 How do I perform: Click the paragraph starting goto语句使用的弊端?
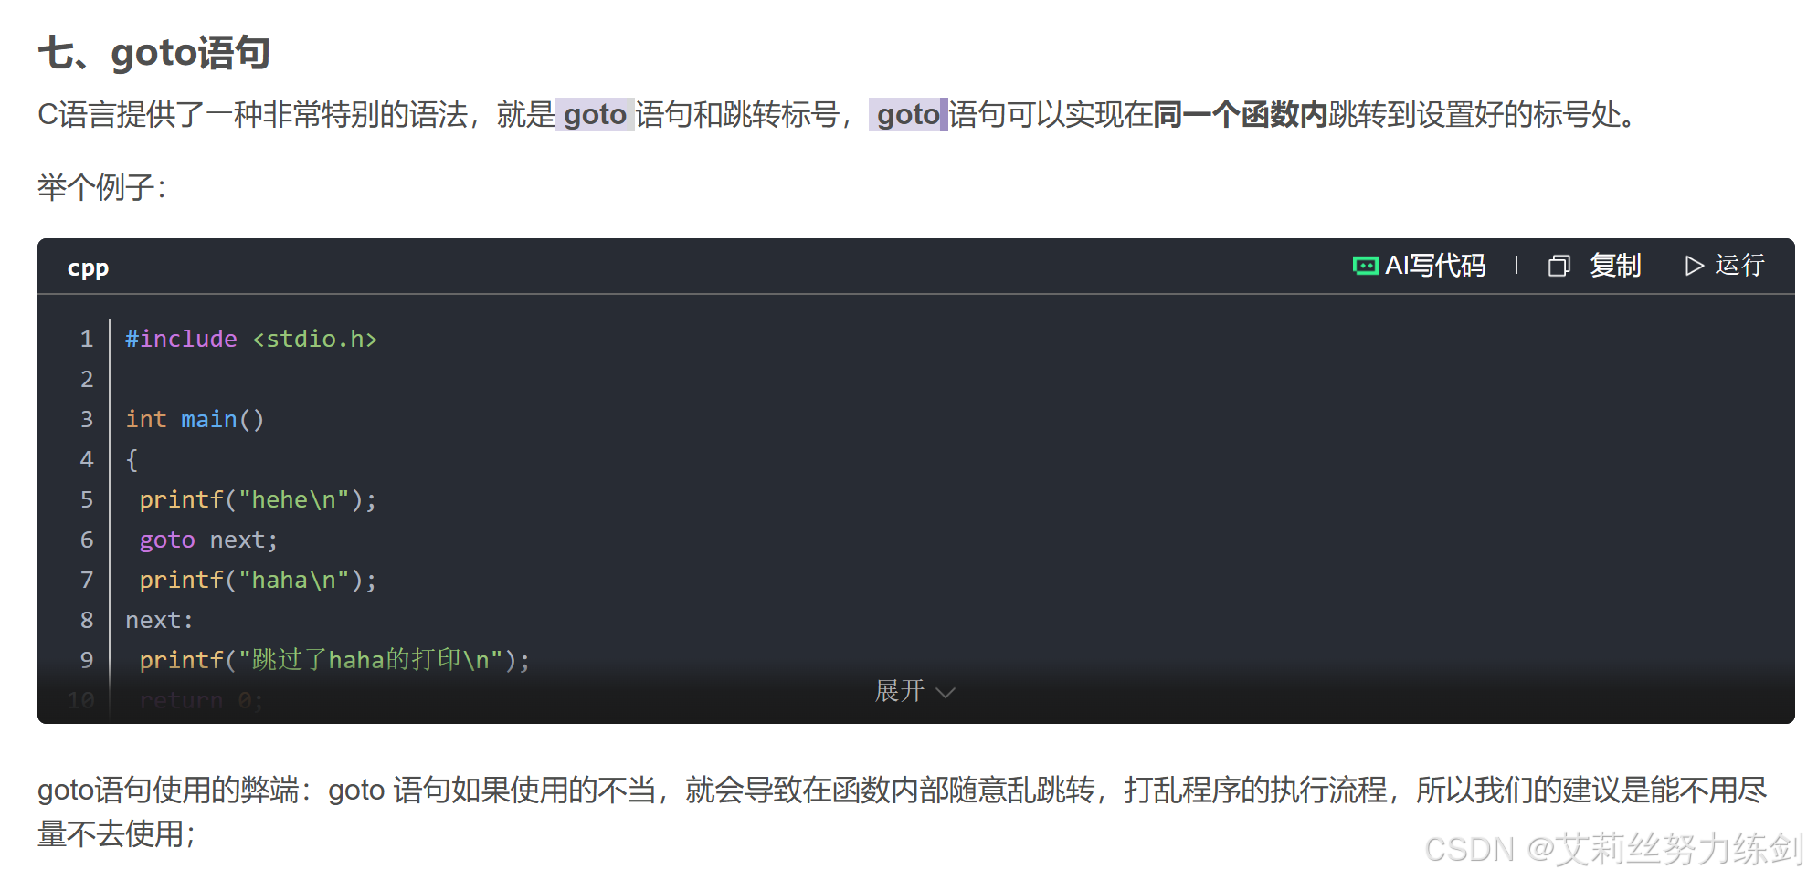click(903, 812)
